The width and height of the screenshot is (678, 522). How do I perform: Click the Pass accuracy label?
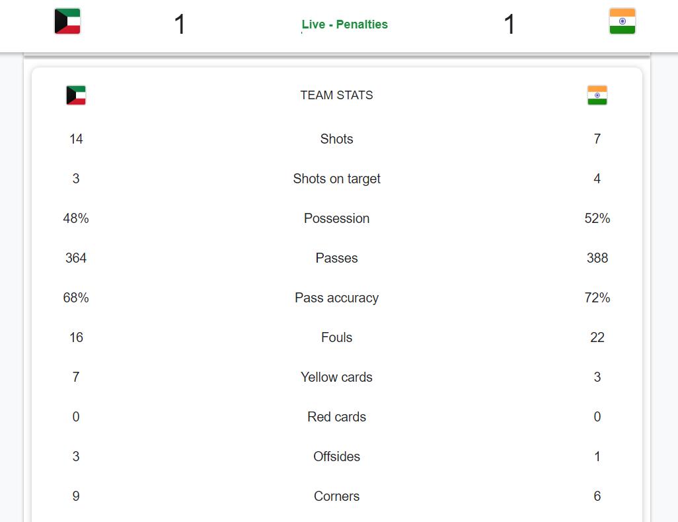336,298
